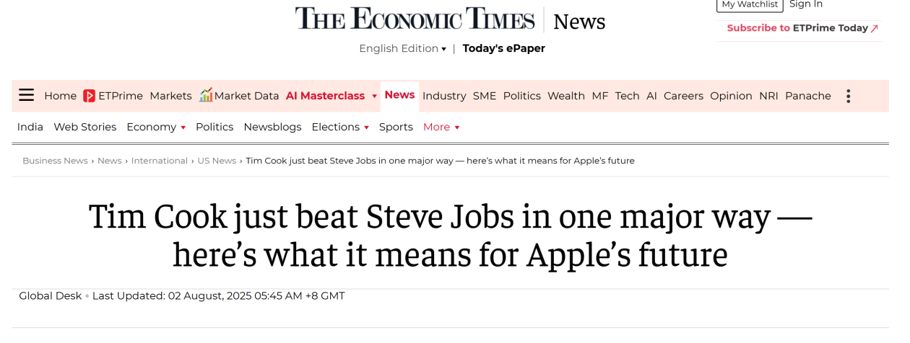Screen dimensions: 910x343
Task: Click the Sign In link
Action: [805, 4]
